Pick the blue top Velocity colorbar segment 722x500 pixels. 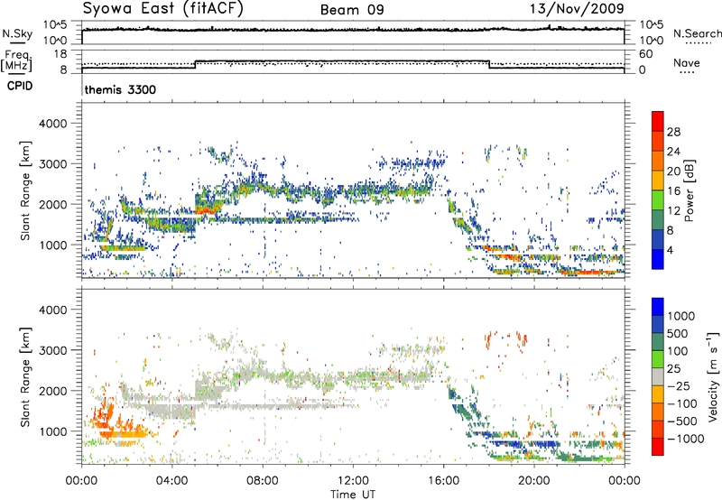point(658,309)
